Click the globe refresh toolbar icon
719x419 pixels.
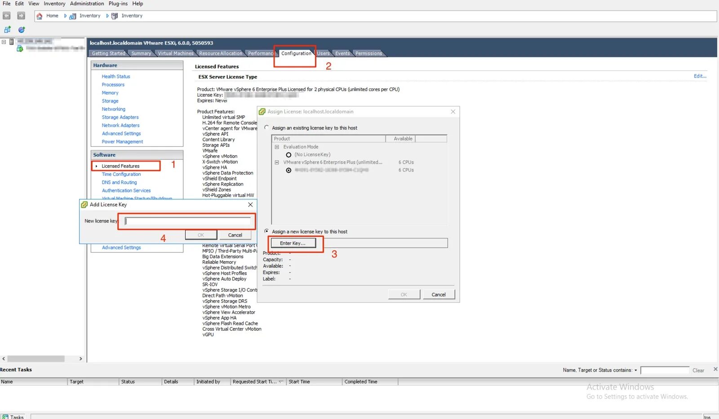point(22,30)
